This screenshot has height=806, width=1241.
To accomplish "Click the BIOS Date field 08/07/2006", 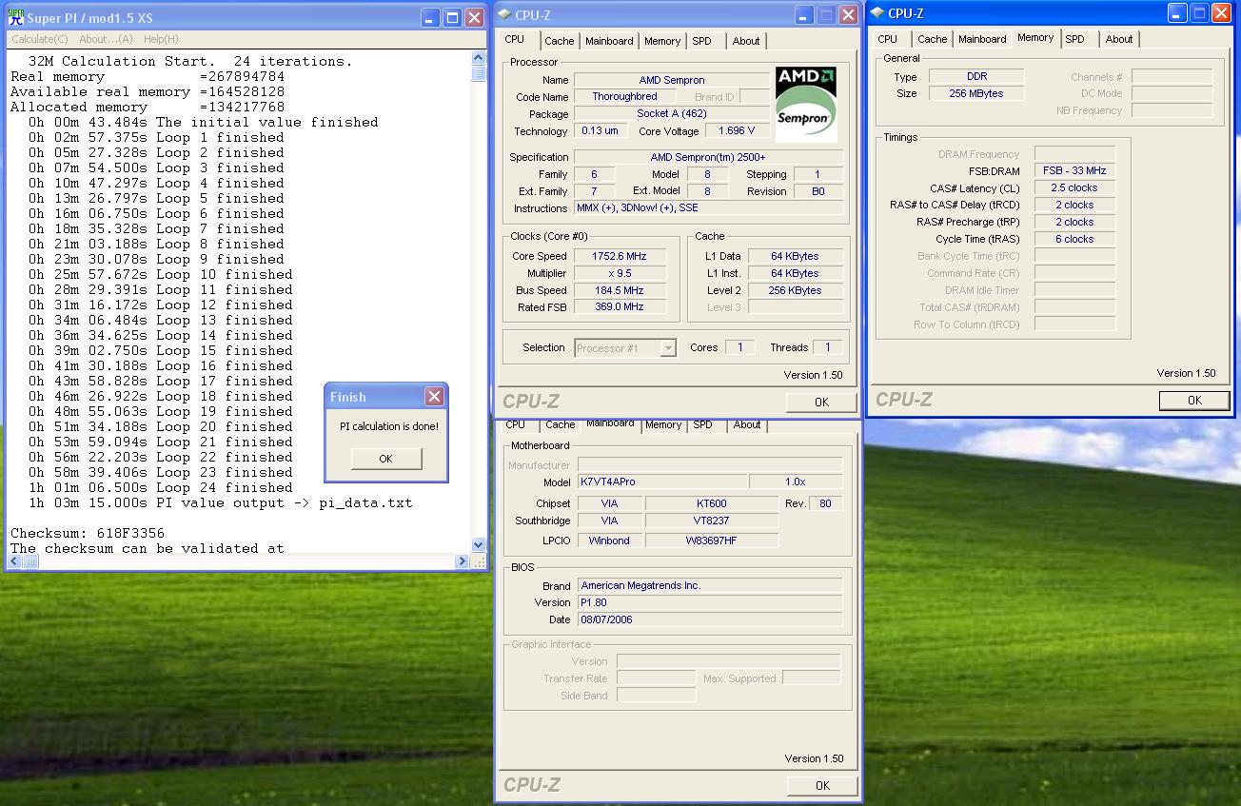I will tap(710, 619).
